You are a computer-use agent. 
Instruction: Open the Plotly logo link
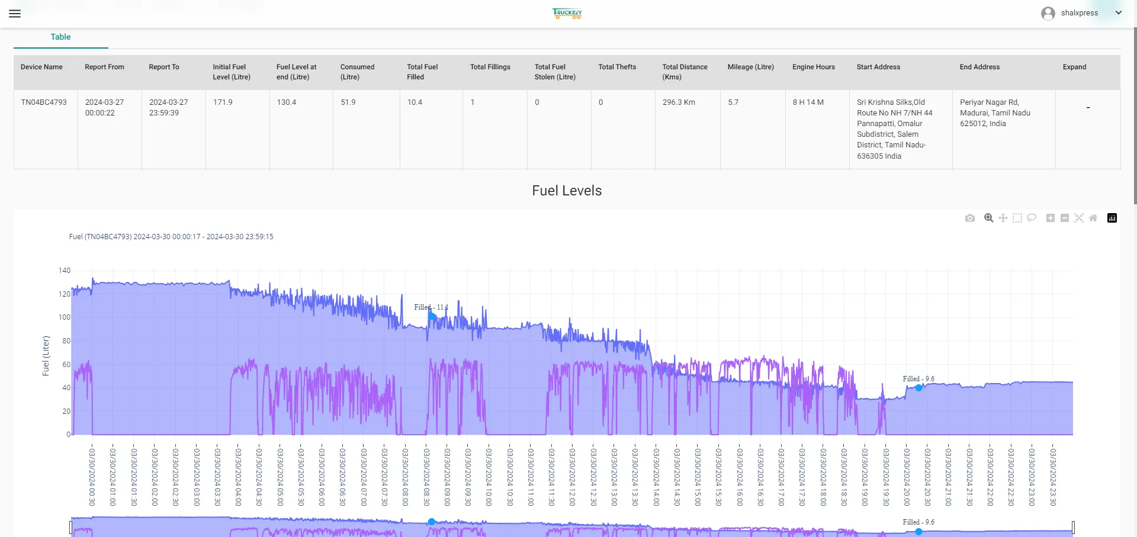pos(1112,218)
